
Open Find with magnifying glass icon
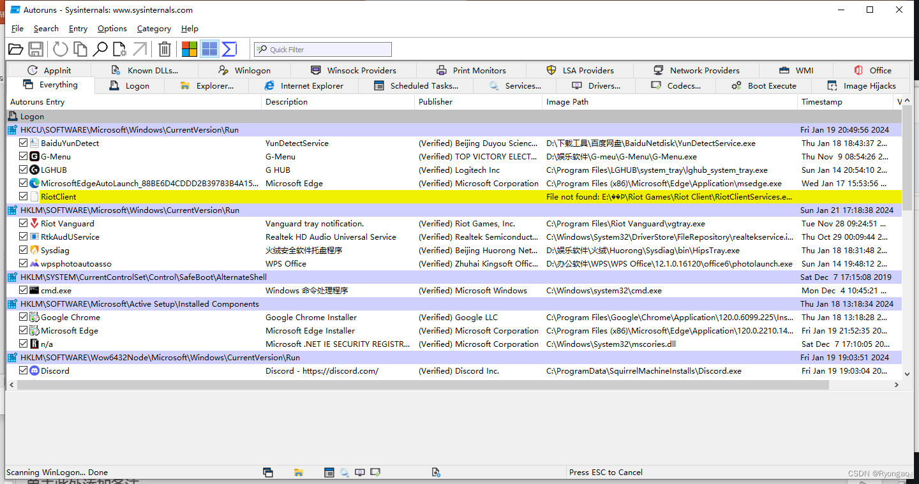[100, 49]
